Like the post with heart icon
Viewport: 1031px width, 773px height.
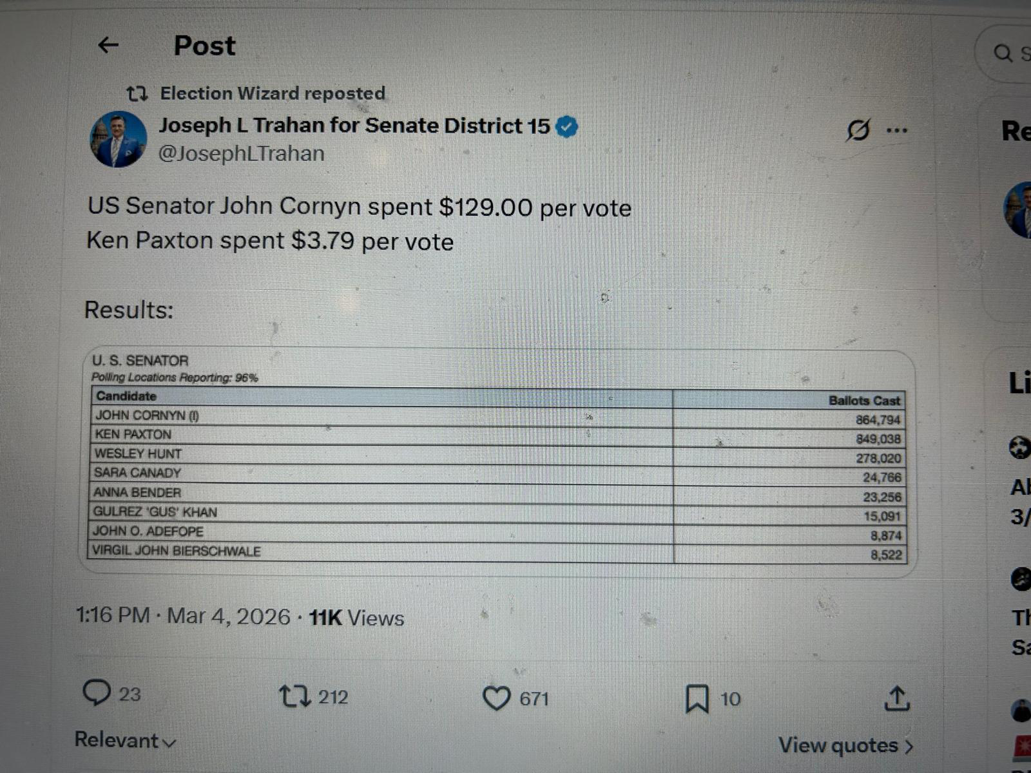tap(496, 698)
